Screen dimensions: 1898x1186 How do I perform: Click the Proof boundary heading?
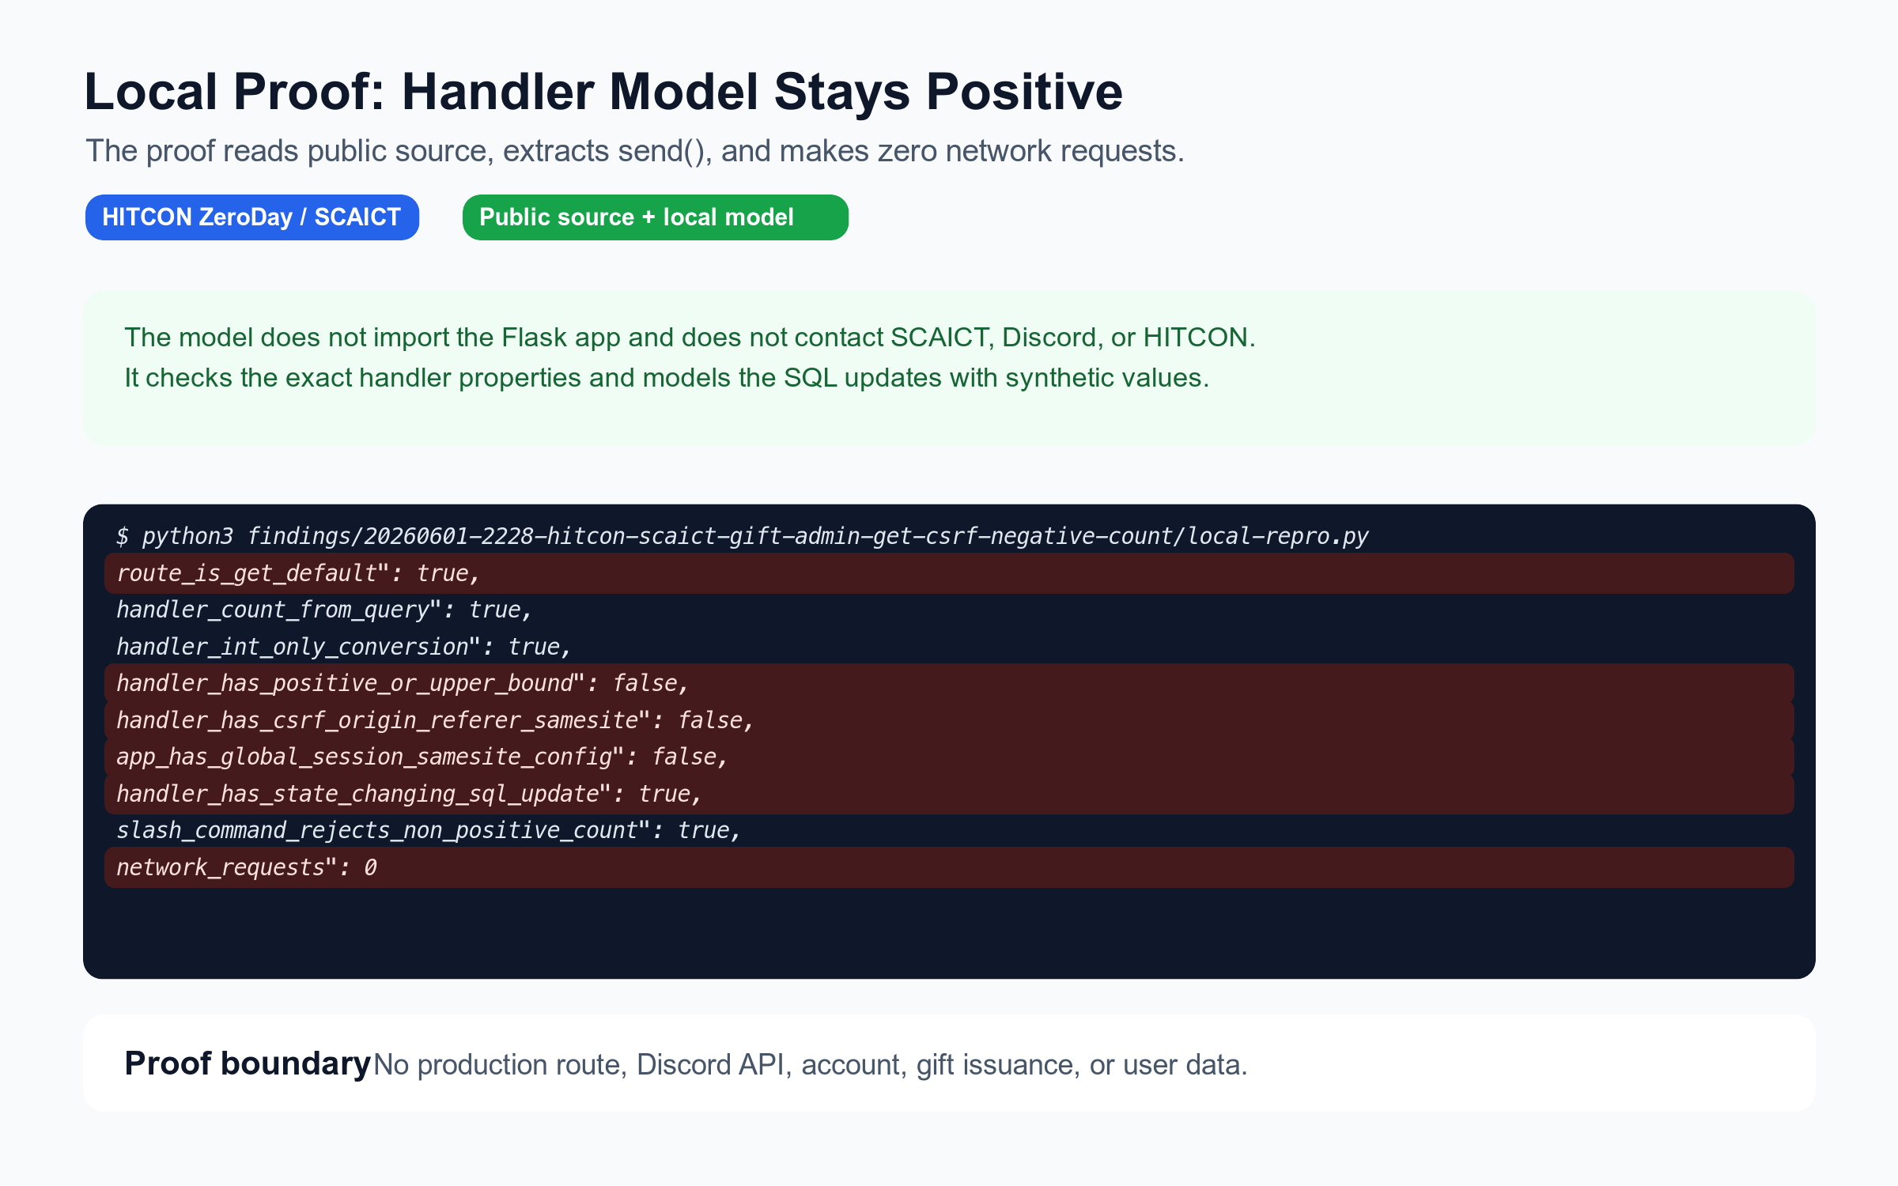pyautogui.click(x=248, y=1063)
